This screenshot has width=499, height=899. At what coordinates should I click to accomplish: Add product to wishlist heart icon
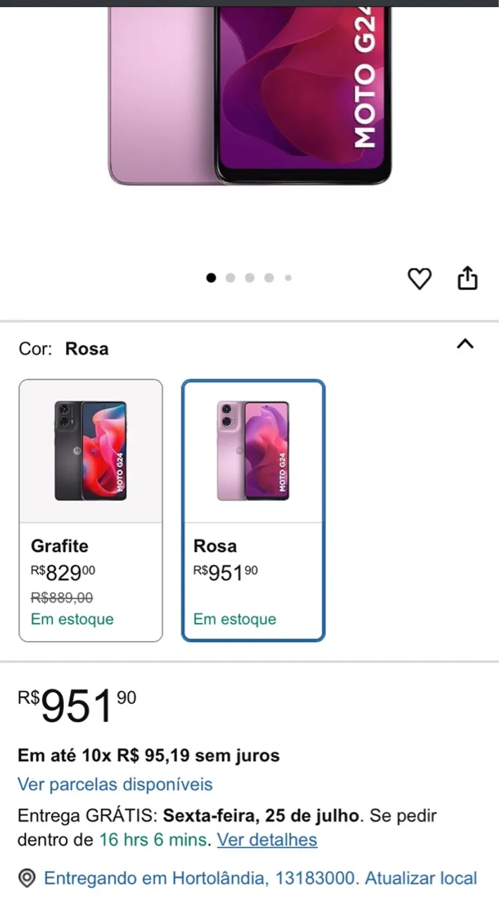click(420, 279)
